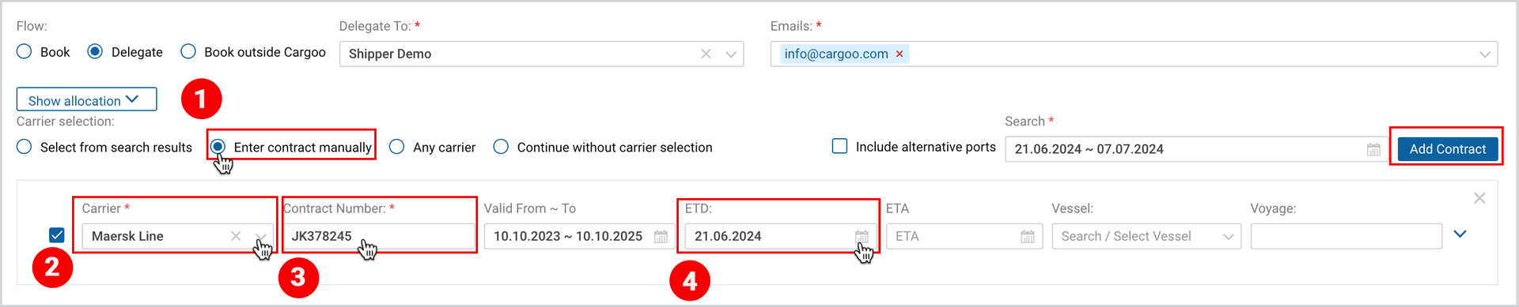The image size is (1519, 307).
Task: Expand contract row details with blue chevron
Action: point(1460,234)
